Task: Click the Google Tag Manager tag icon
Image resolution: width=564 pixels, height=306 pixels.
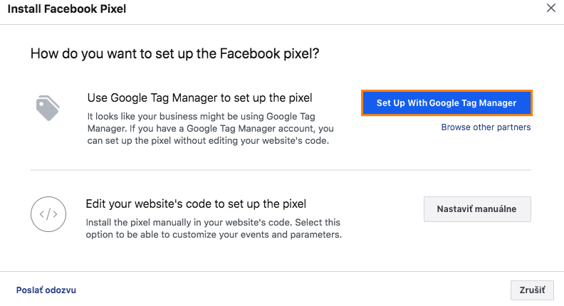Action: 48,108
